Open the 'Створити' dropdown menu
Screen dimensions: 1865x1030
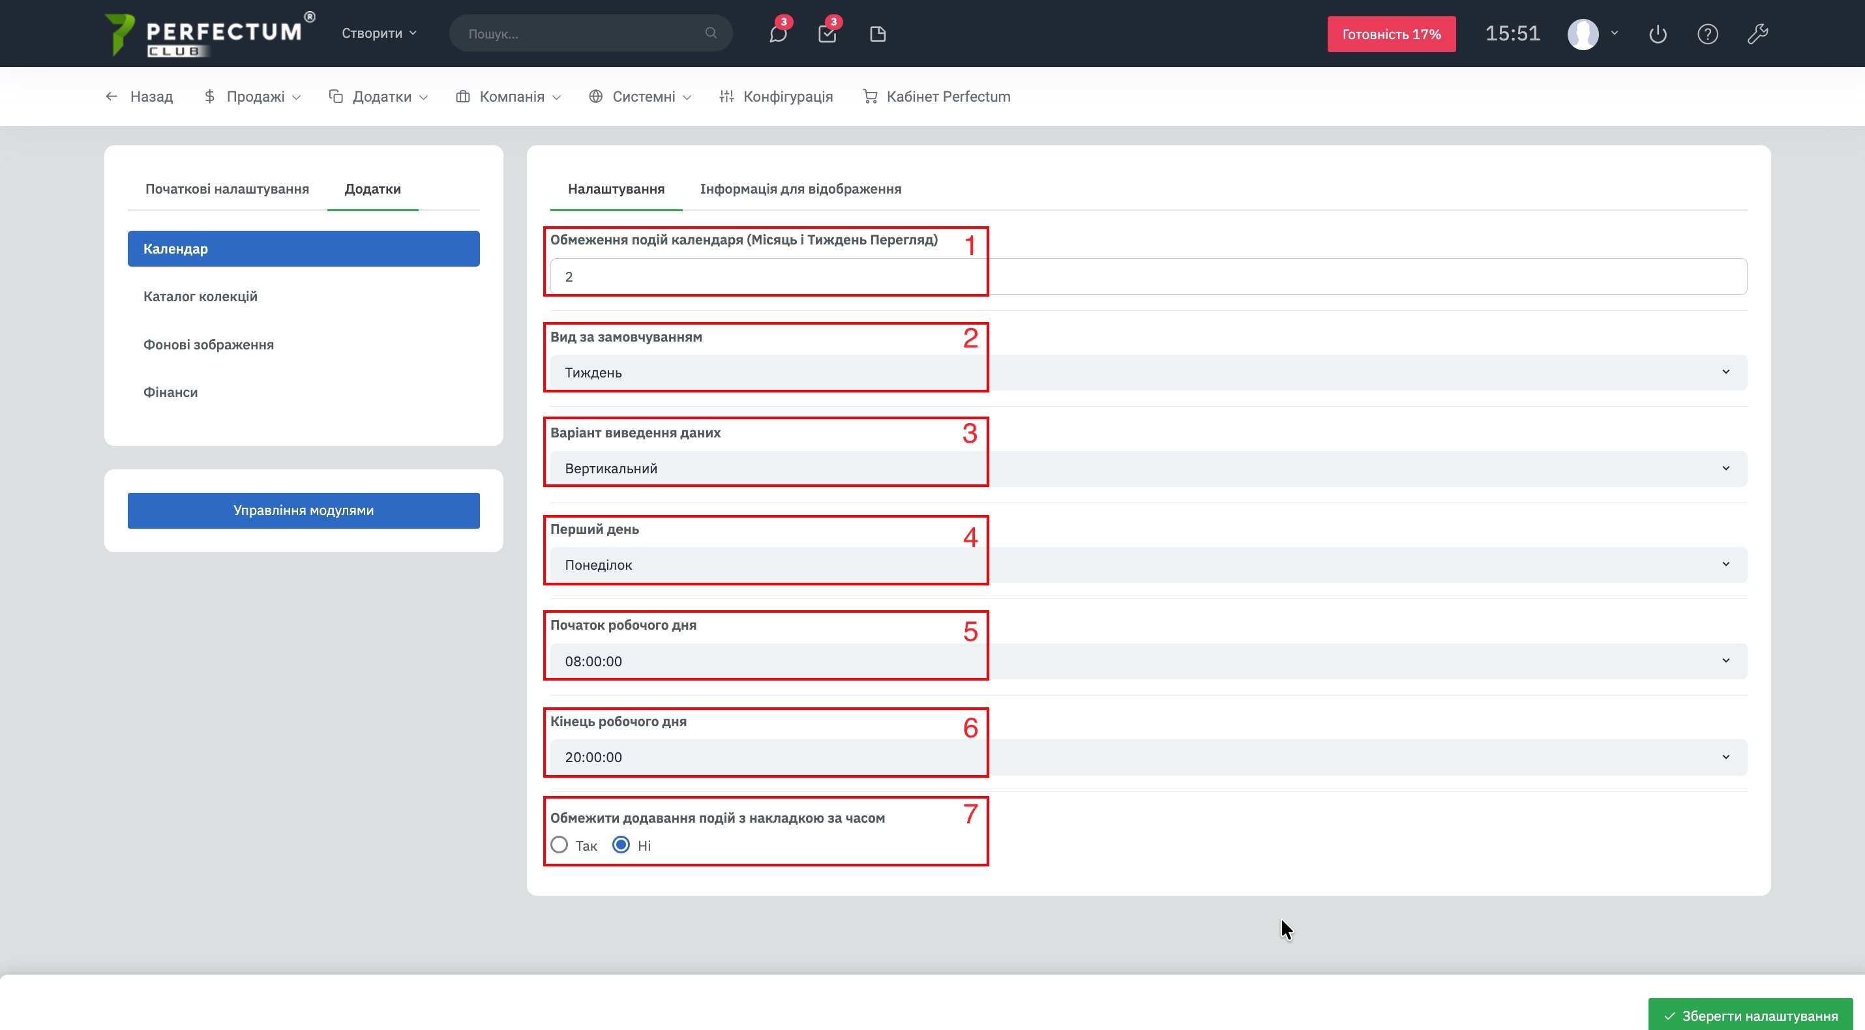pos(379,33)
